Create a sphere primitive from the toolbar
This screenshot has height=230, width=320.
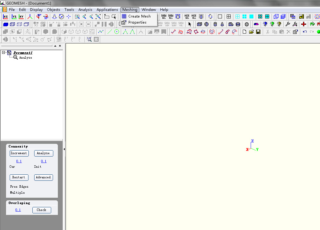coord(247,24)
